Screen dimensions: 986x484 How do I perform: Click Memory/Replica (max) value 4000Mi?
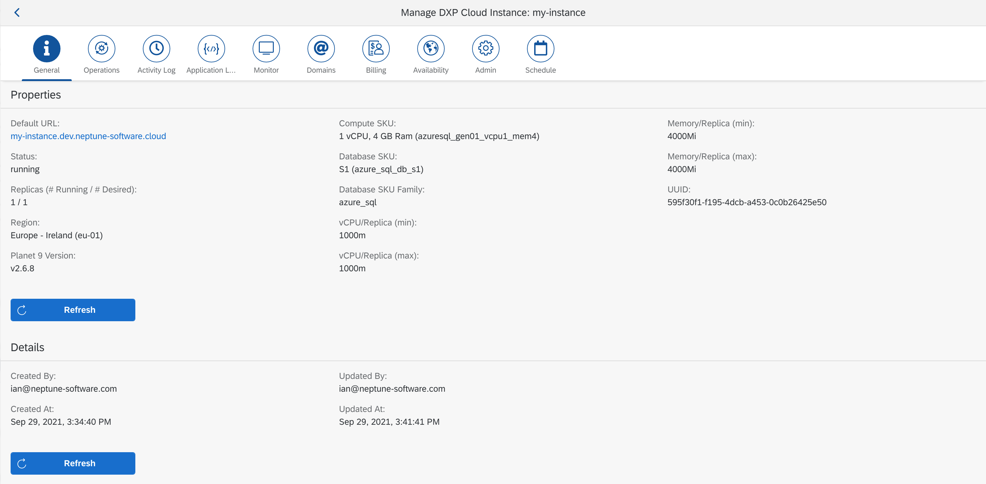682,169
